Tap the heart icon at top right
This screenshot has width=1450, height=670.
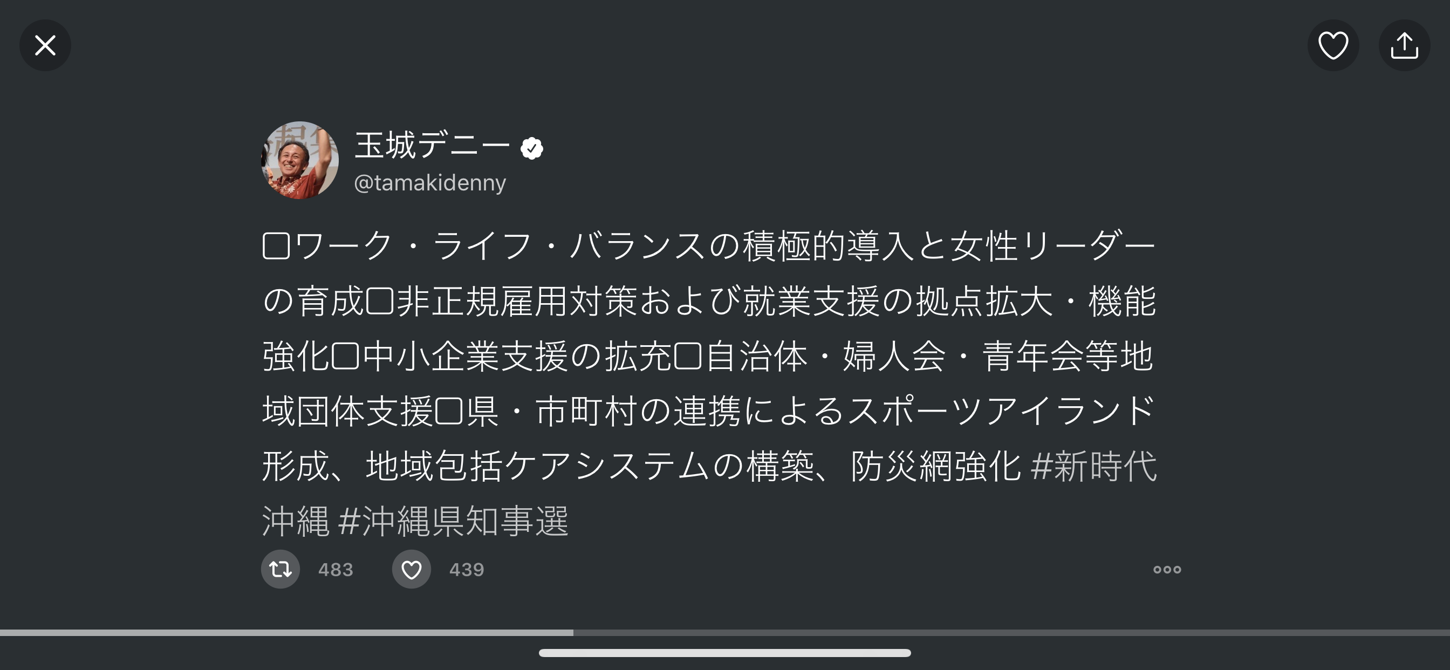[x=1333, y=45]
